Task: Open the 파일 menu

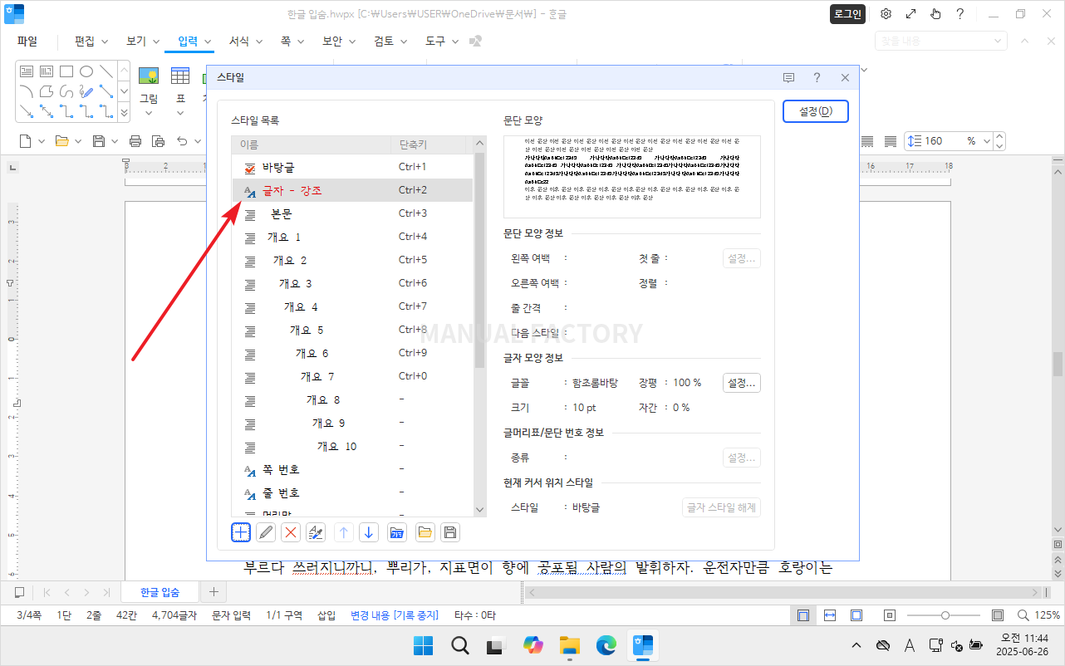Action: pyautogui.click(x=27, y=41)
